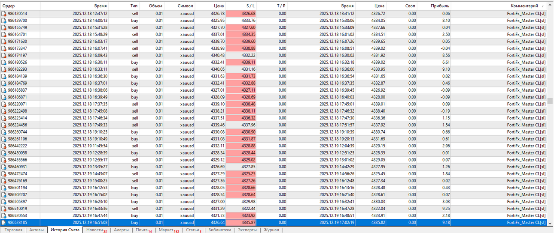This screenshot has height=233, width=554.
Task: Click the order icon of row 986186871
Action: 4,97
